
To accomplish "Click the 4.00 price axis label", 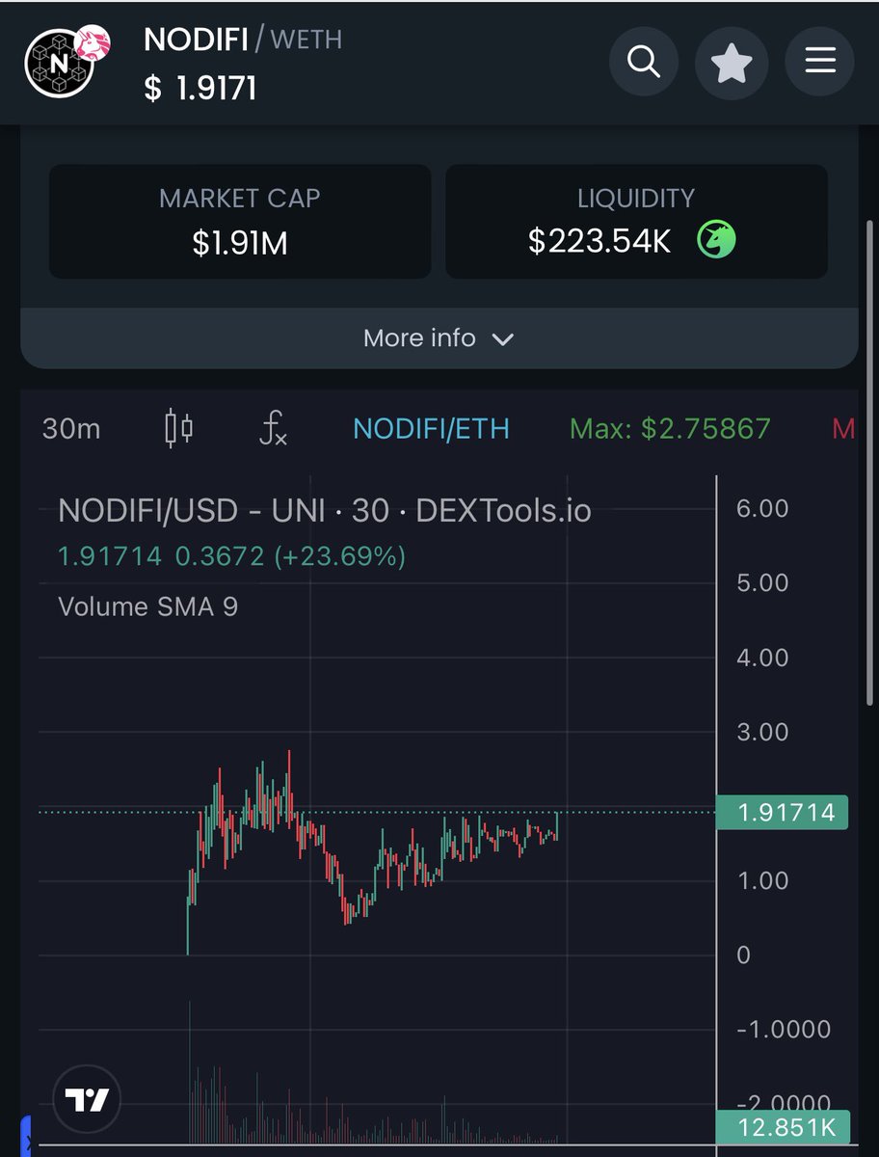I will tap(762, 658).
